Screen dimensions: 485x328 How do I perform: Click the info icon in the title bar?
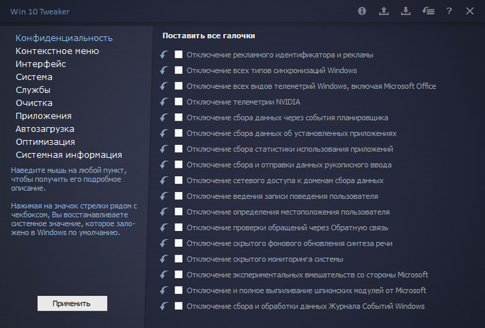coord(362,11)
